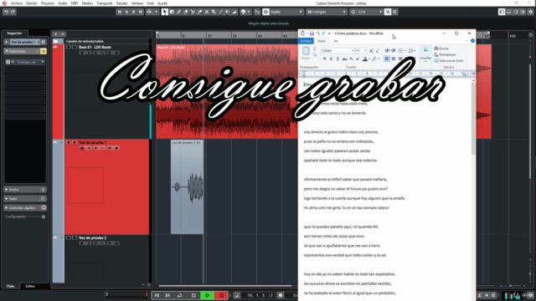Image resolution: width=536 pixels, height=301 pixels.
Task: Select the Split scissors tool
Action: tap(193, 12)
